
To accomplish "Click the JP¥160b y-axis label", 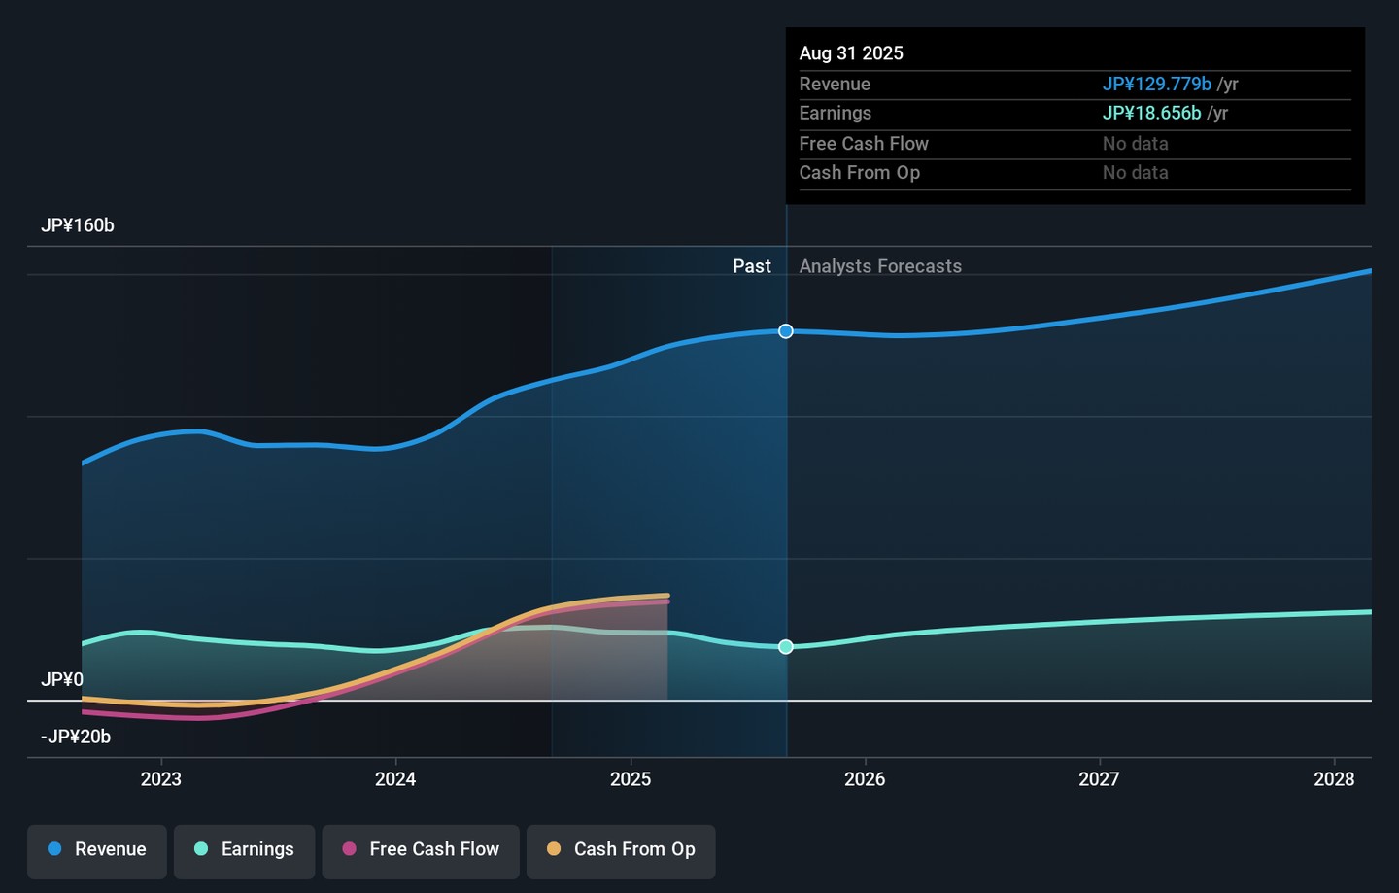I will pos(78,225).
